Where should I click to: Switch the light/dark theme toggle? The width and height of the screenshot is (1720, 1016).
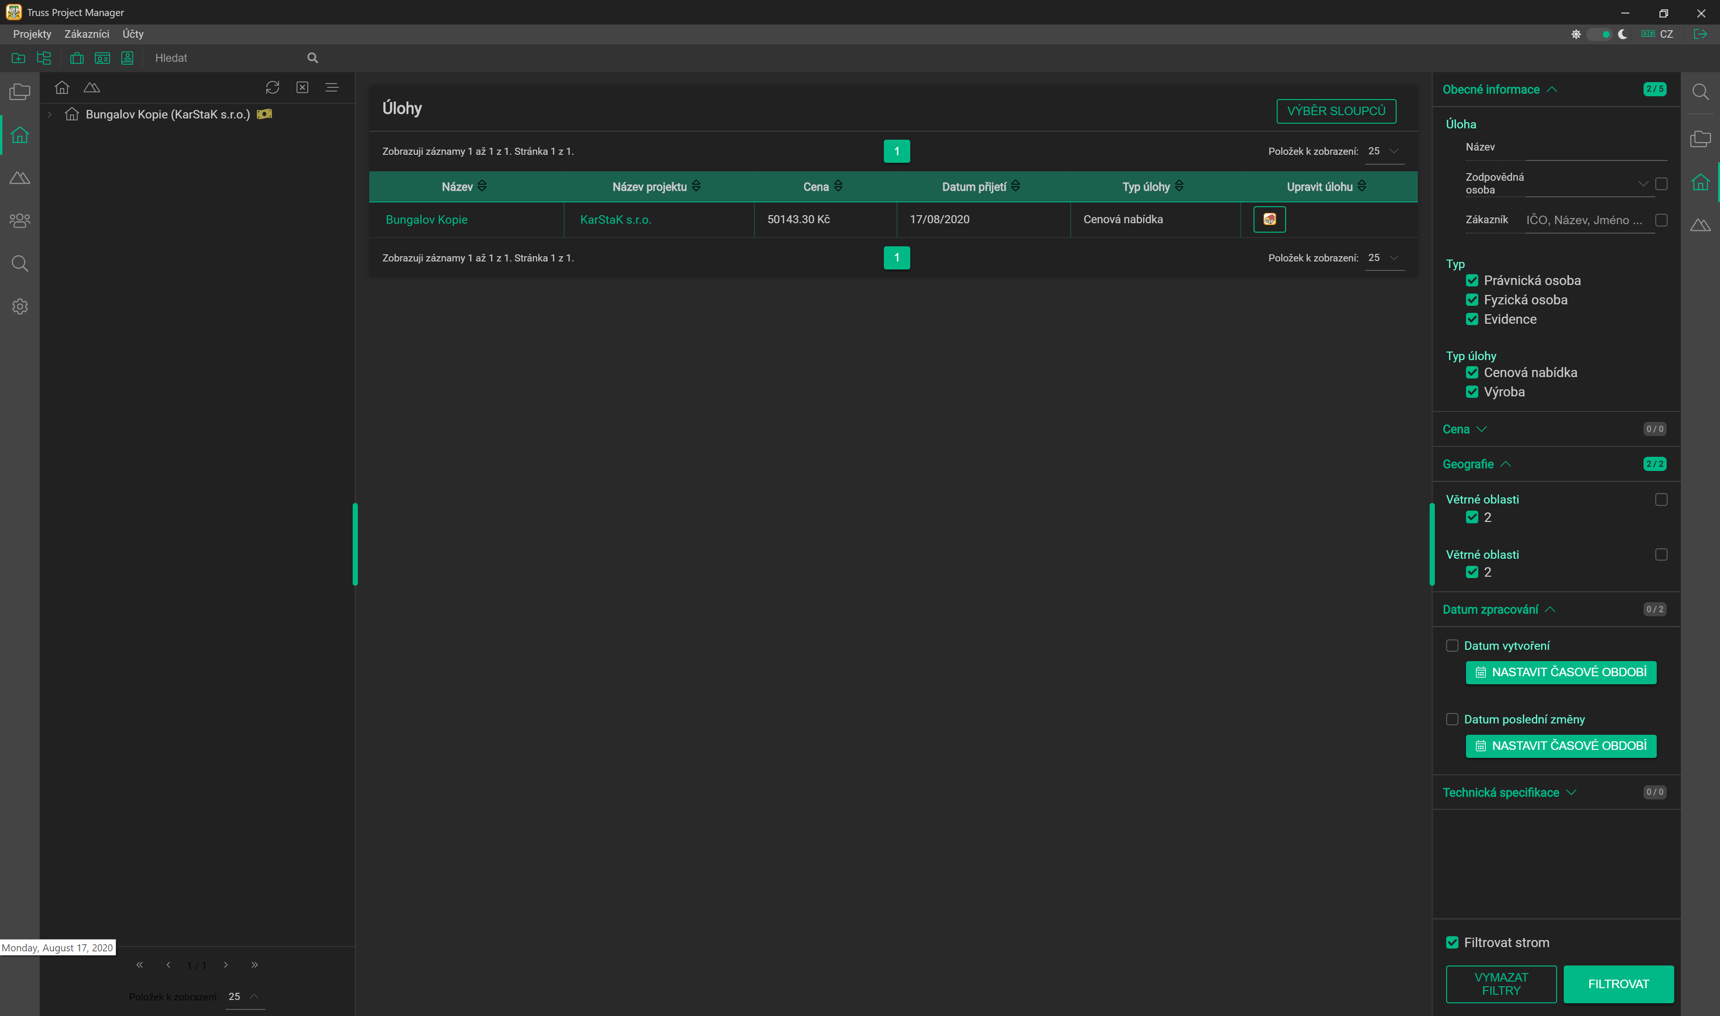tap(1600, 34)
